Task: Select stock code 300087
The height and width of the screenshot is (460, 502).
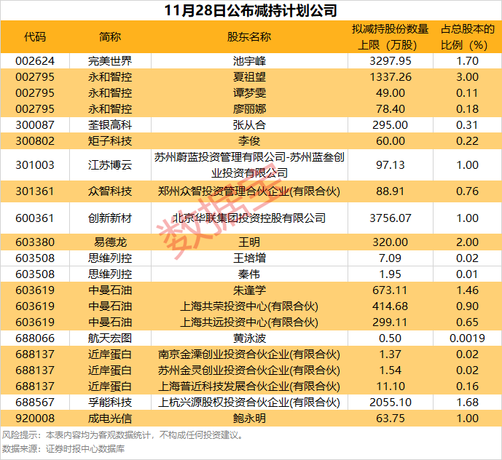Action: [x=35, y=124]
